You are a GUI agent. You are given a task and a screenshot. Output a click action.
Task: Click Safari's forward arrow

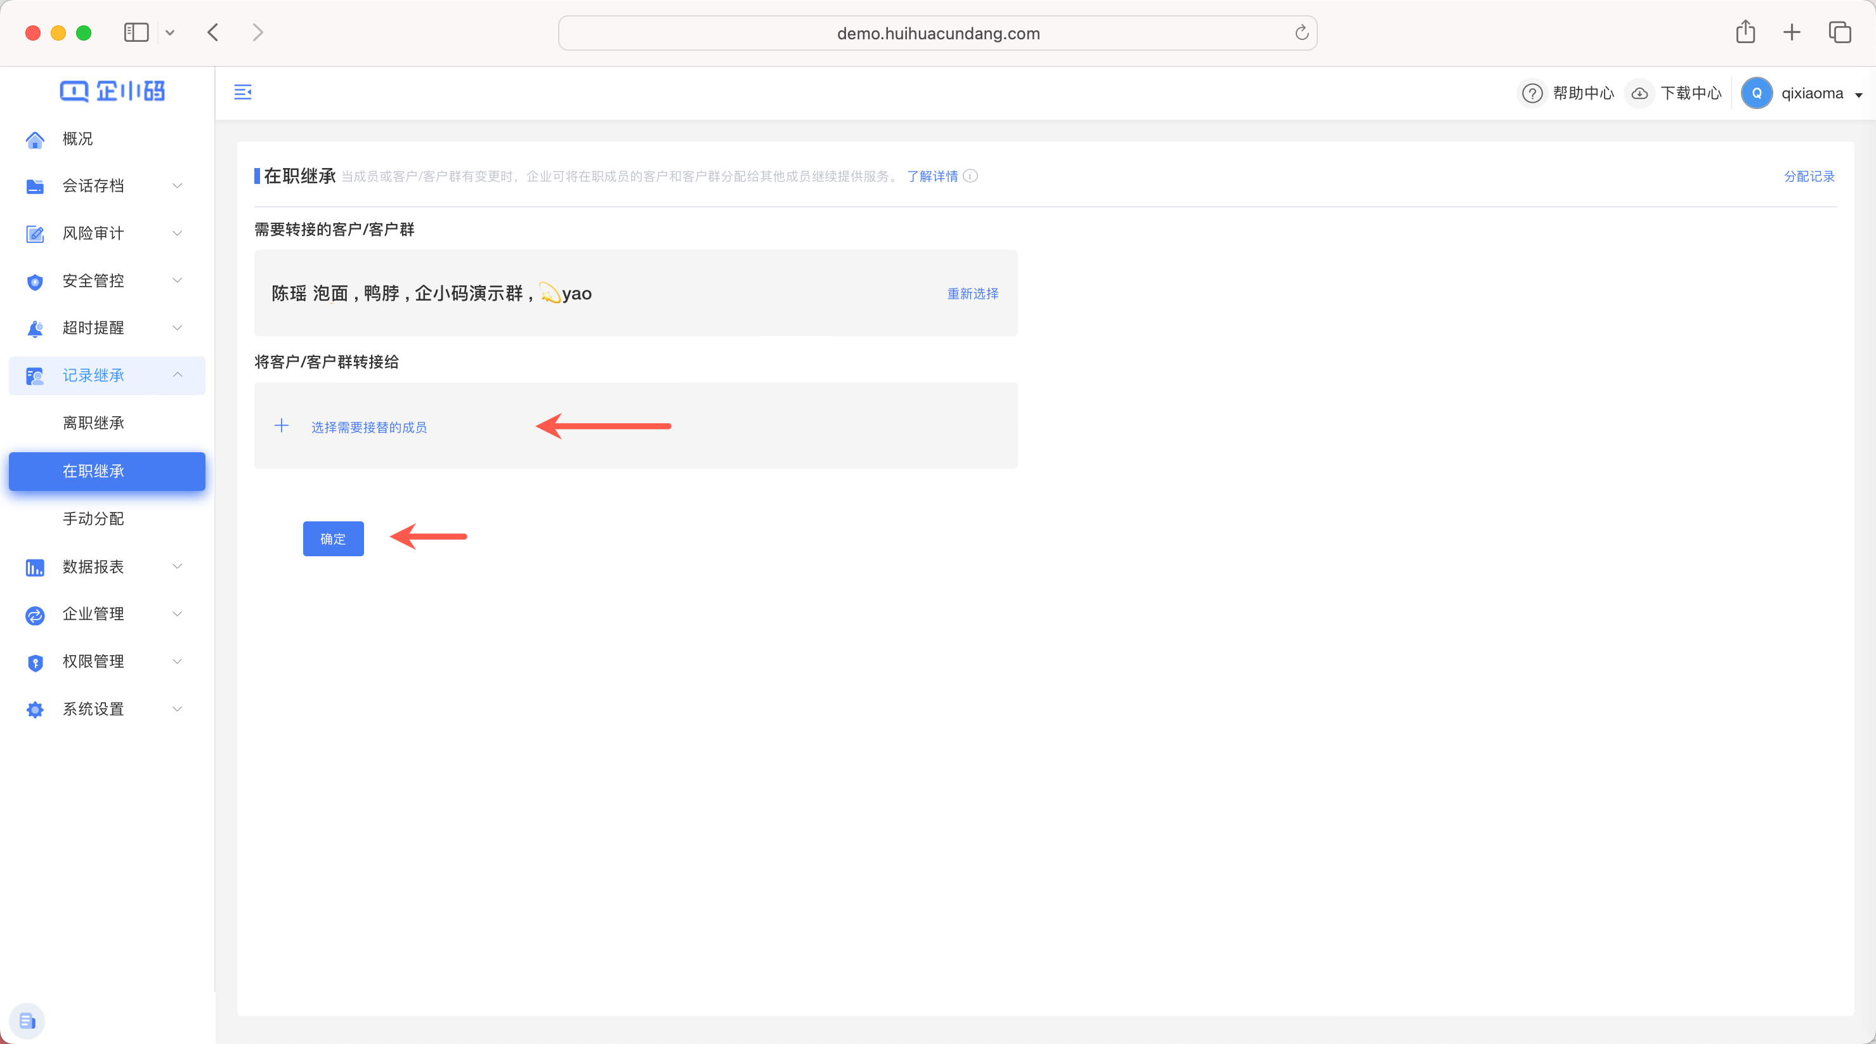257,33
